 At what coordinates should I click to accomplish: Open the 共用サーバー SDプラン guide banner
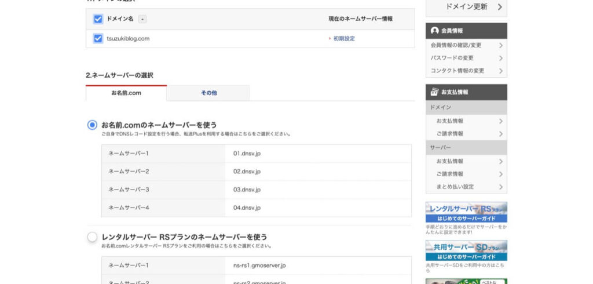pos(466,250)
